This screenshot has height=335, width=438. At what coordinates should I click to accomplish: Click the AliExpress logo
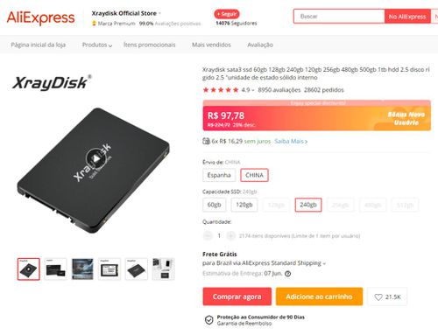coord(40,17)
